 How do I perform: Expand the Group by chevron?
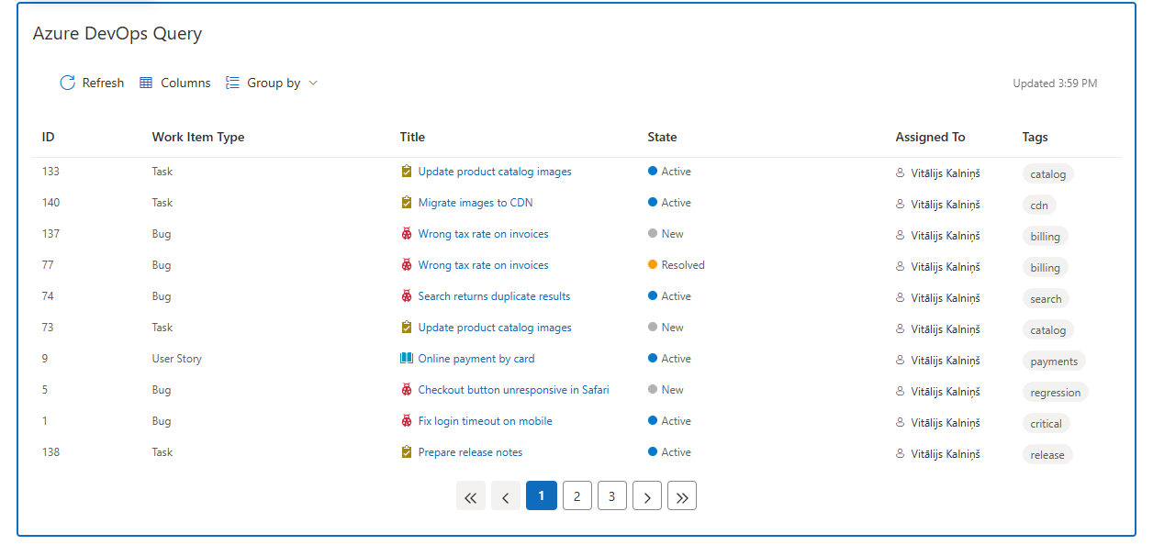(313, 83)
